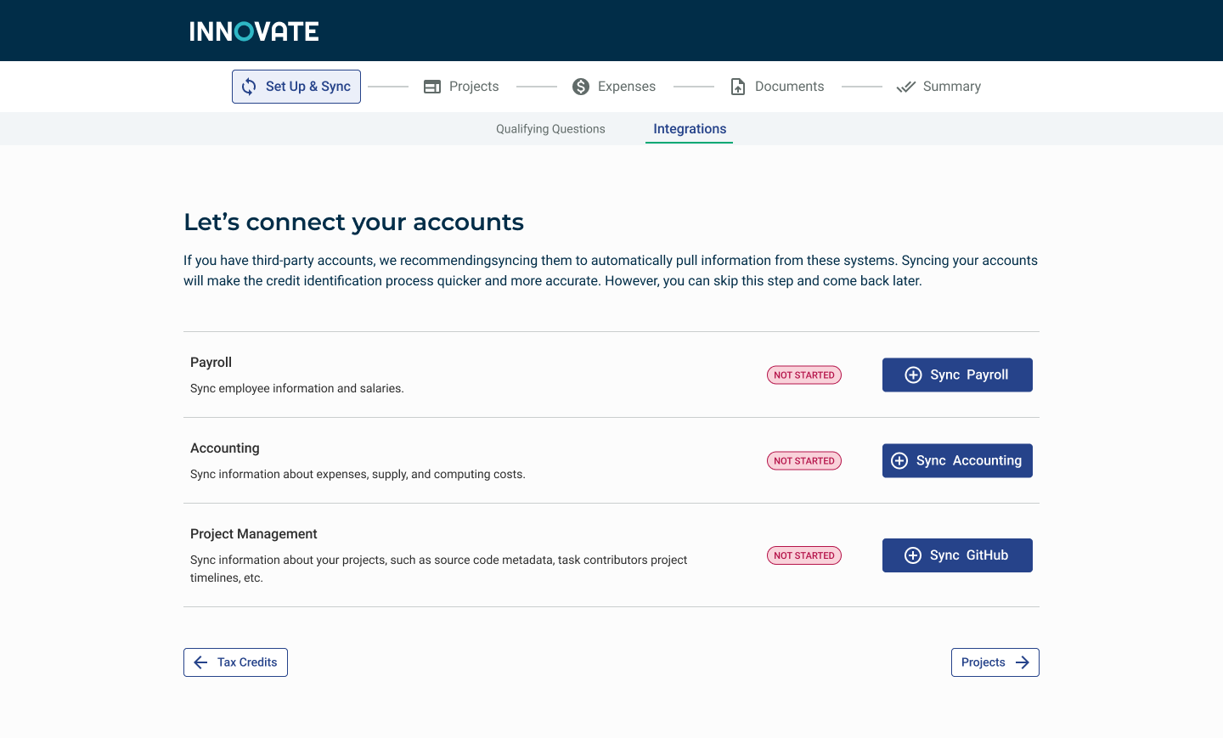Screen dimensions: 1223x738
Task: Open the Qualifying Questions tab
Action: point(550,129)
